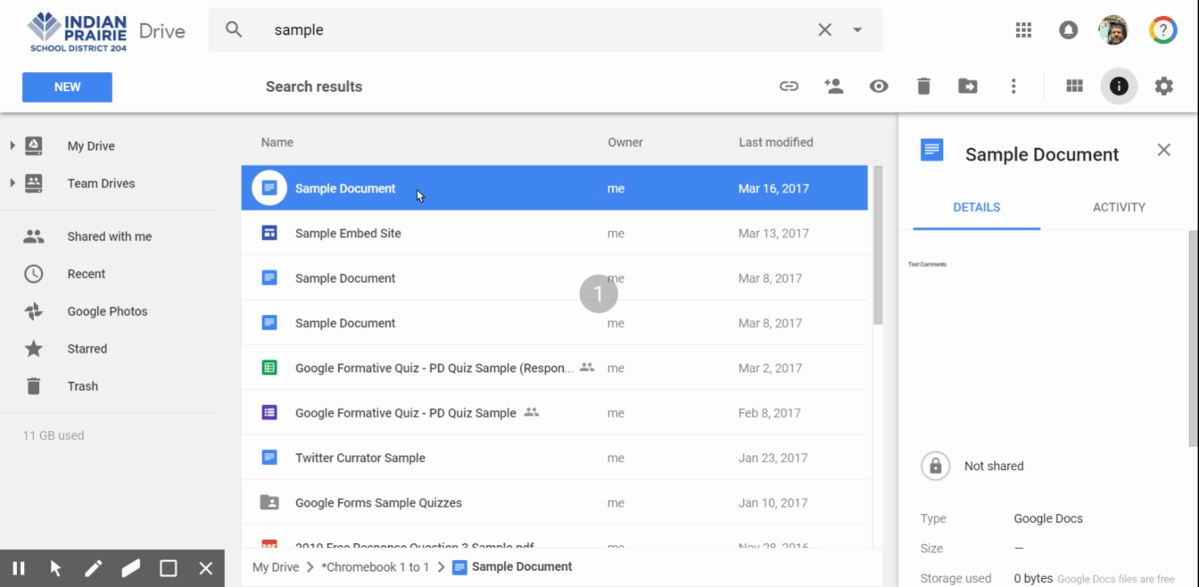The height and width of the screenshot is (587, 1199).
Task: Click the move-to folder icon
Action: (968, 87)
